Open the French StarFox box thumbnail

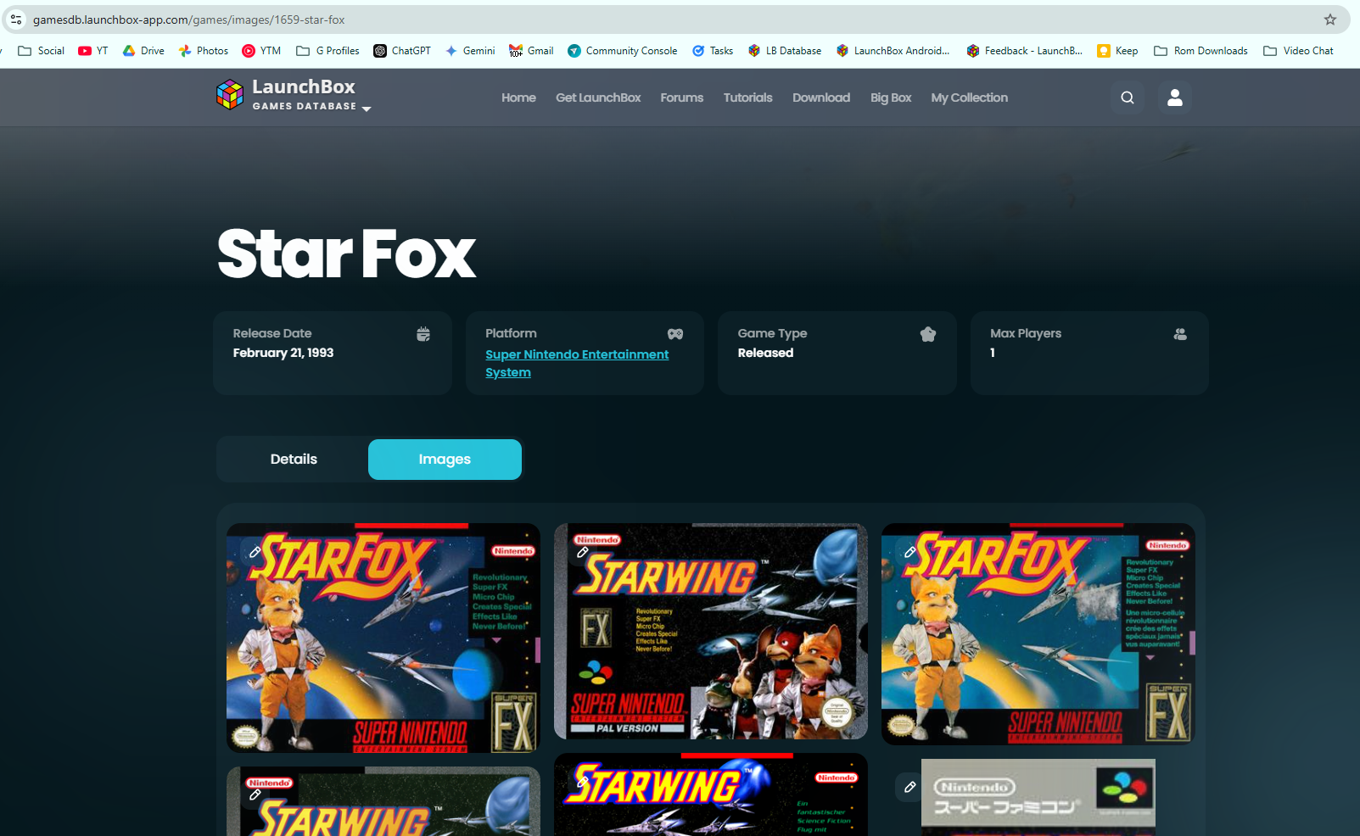pyautogui.click(x=1038, y=634)
